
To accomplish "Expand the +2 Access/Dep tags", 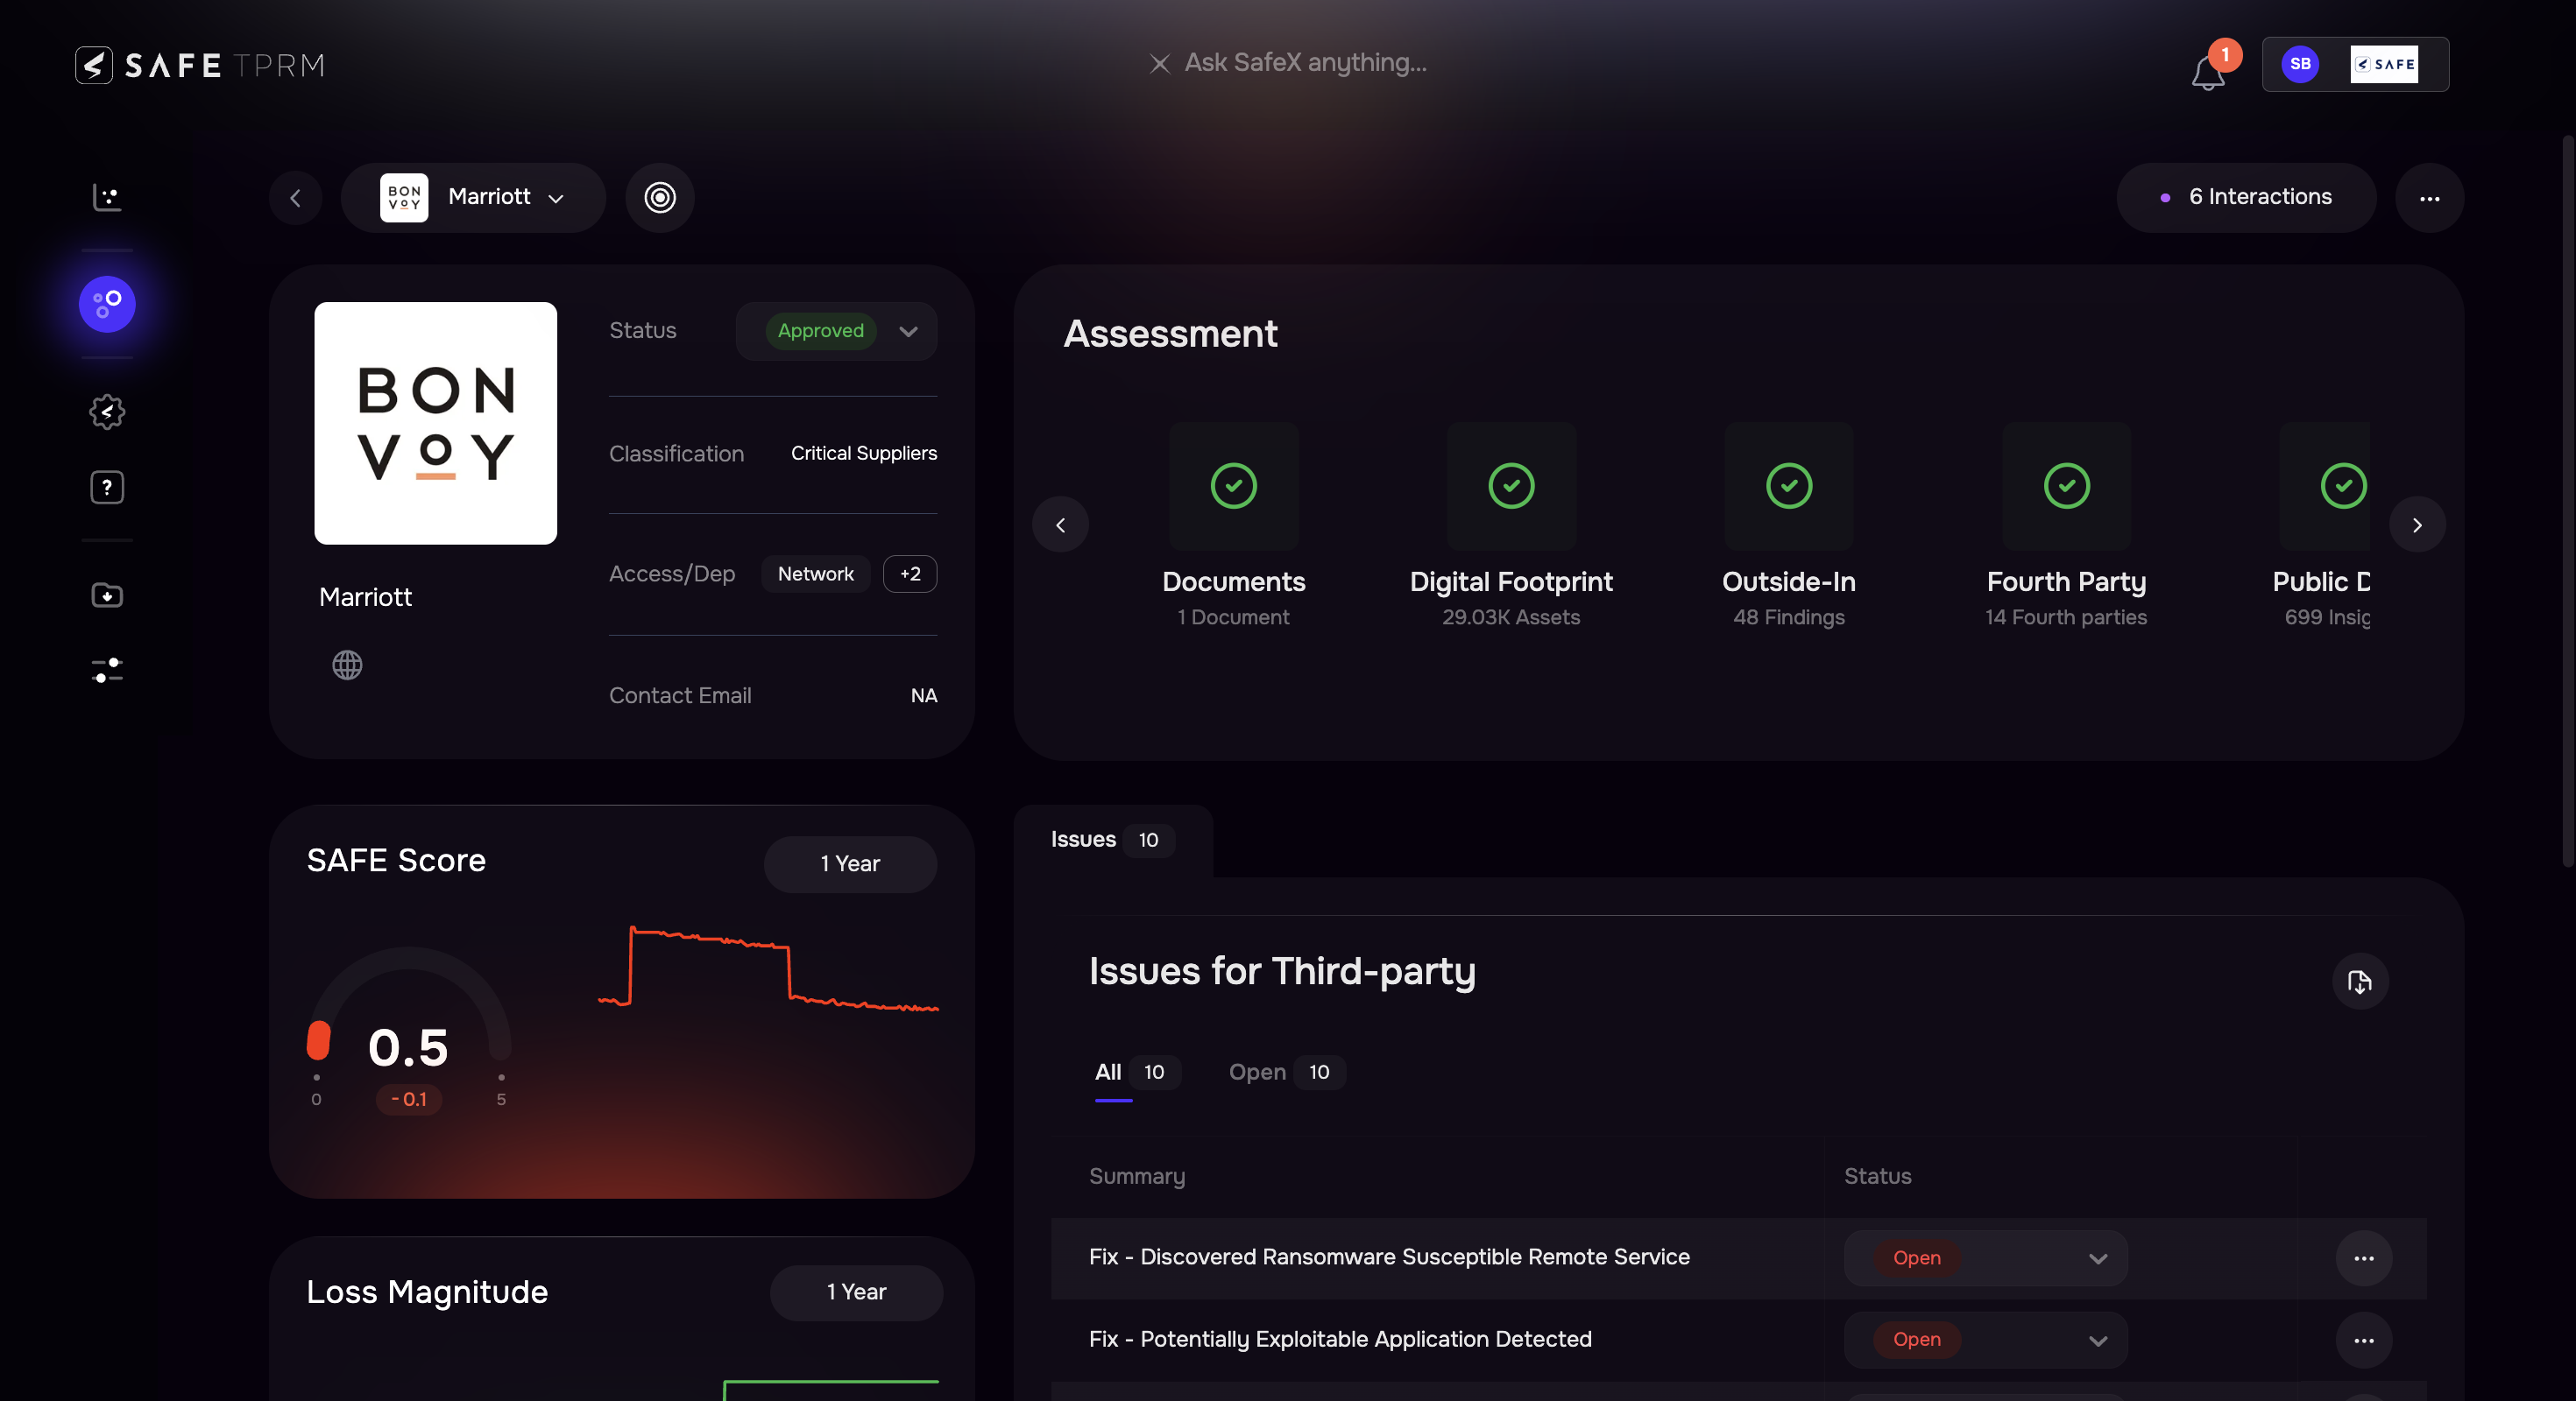I will click(910, 574).
